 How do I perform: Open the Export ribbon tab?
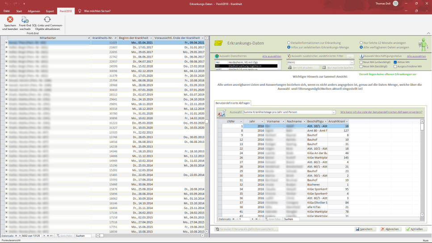50,11
